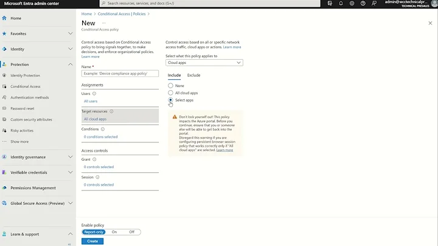Click Global Secure Access icon

[4, 203]
